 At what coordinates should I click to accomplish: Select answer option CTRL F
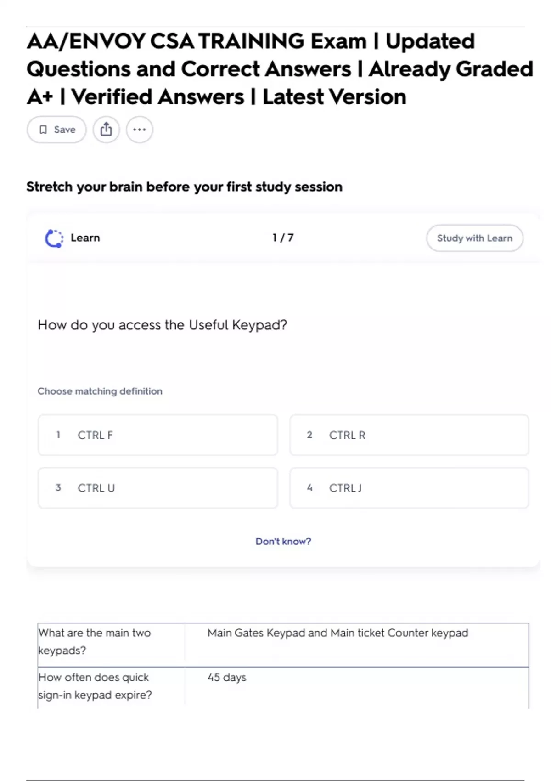coord(157,435)
